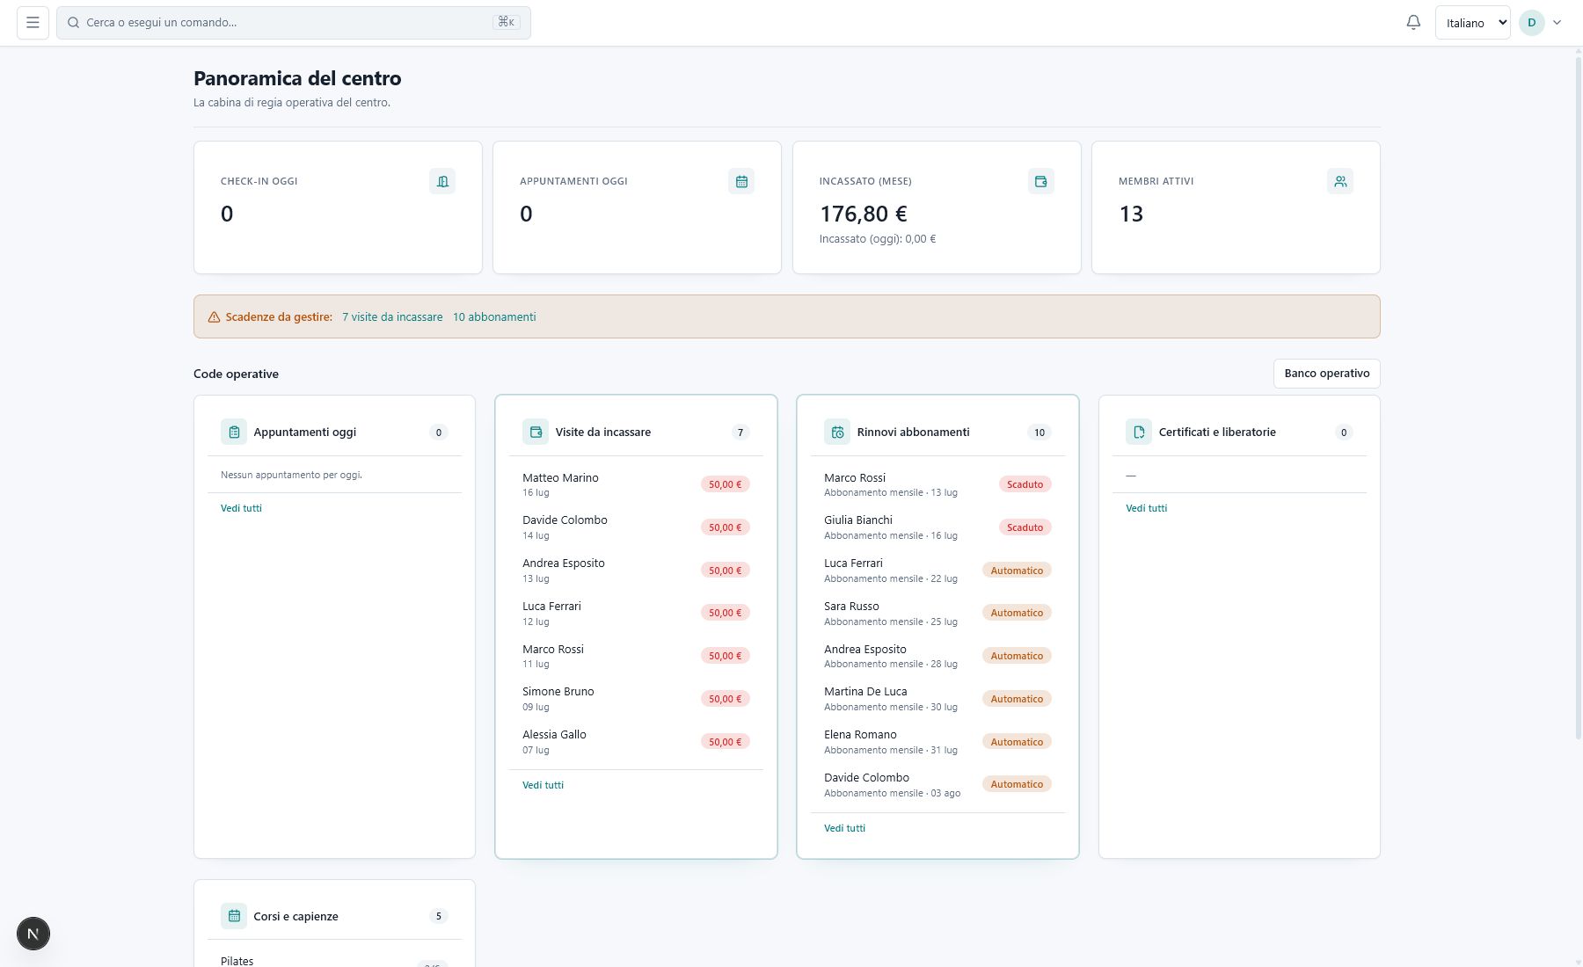Click the Check-in oggi door icon
Image resolution: width=1583 pixels, height=967 pixels.
coord(442,181)
